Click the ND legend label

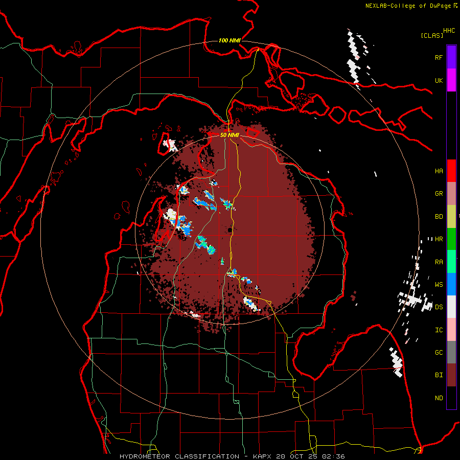[x=439, y=398]
